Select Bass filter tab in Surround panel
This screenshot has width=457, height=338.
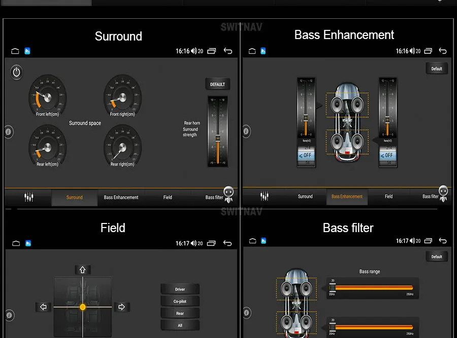tap(214, 197)
